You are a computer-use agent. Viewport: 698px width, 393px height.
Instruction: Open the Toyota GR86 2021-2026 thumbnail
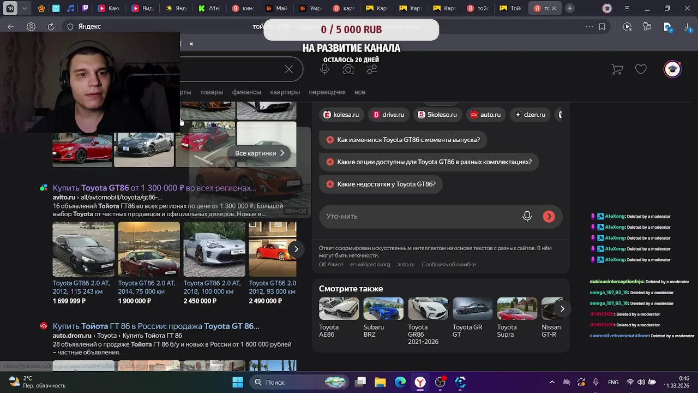coord(428,309)
